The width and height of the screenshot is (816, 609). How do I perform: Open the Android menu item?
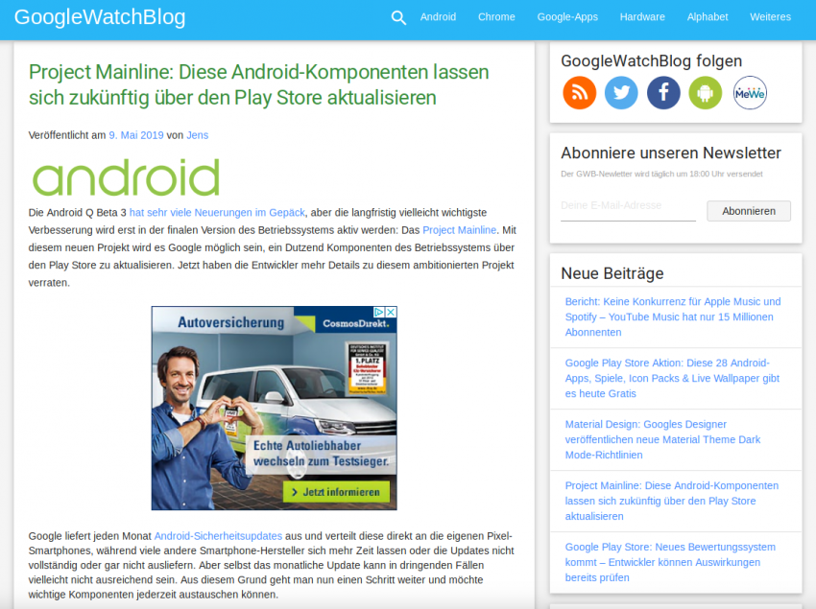438,16
